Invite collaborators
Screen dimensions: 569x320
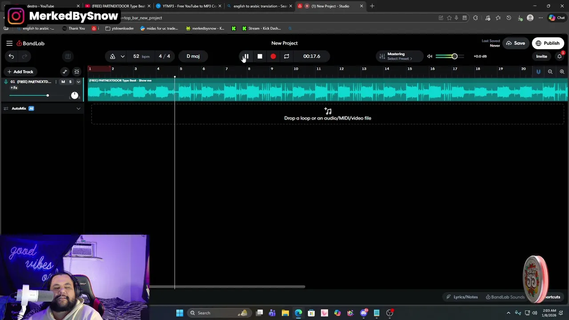tap(541, 56)
